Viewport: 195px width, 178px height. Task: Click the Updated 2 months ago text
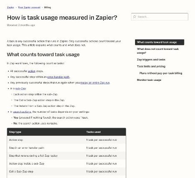coord(21,25)
